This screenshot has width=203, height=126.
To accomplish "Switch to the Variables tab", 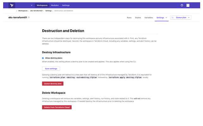I will pos(148,18).
